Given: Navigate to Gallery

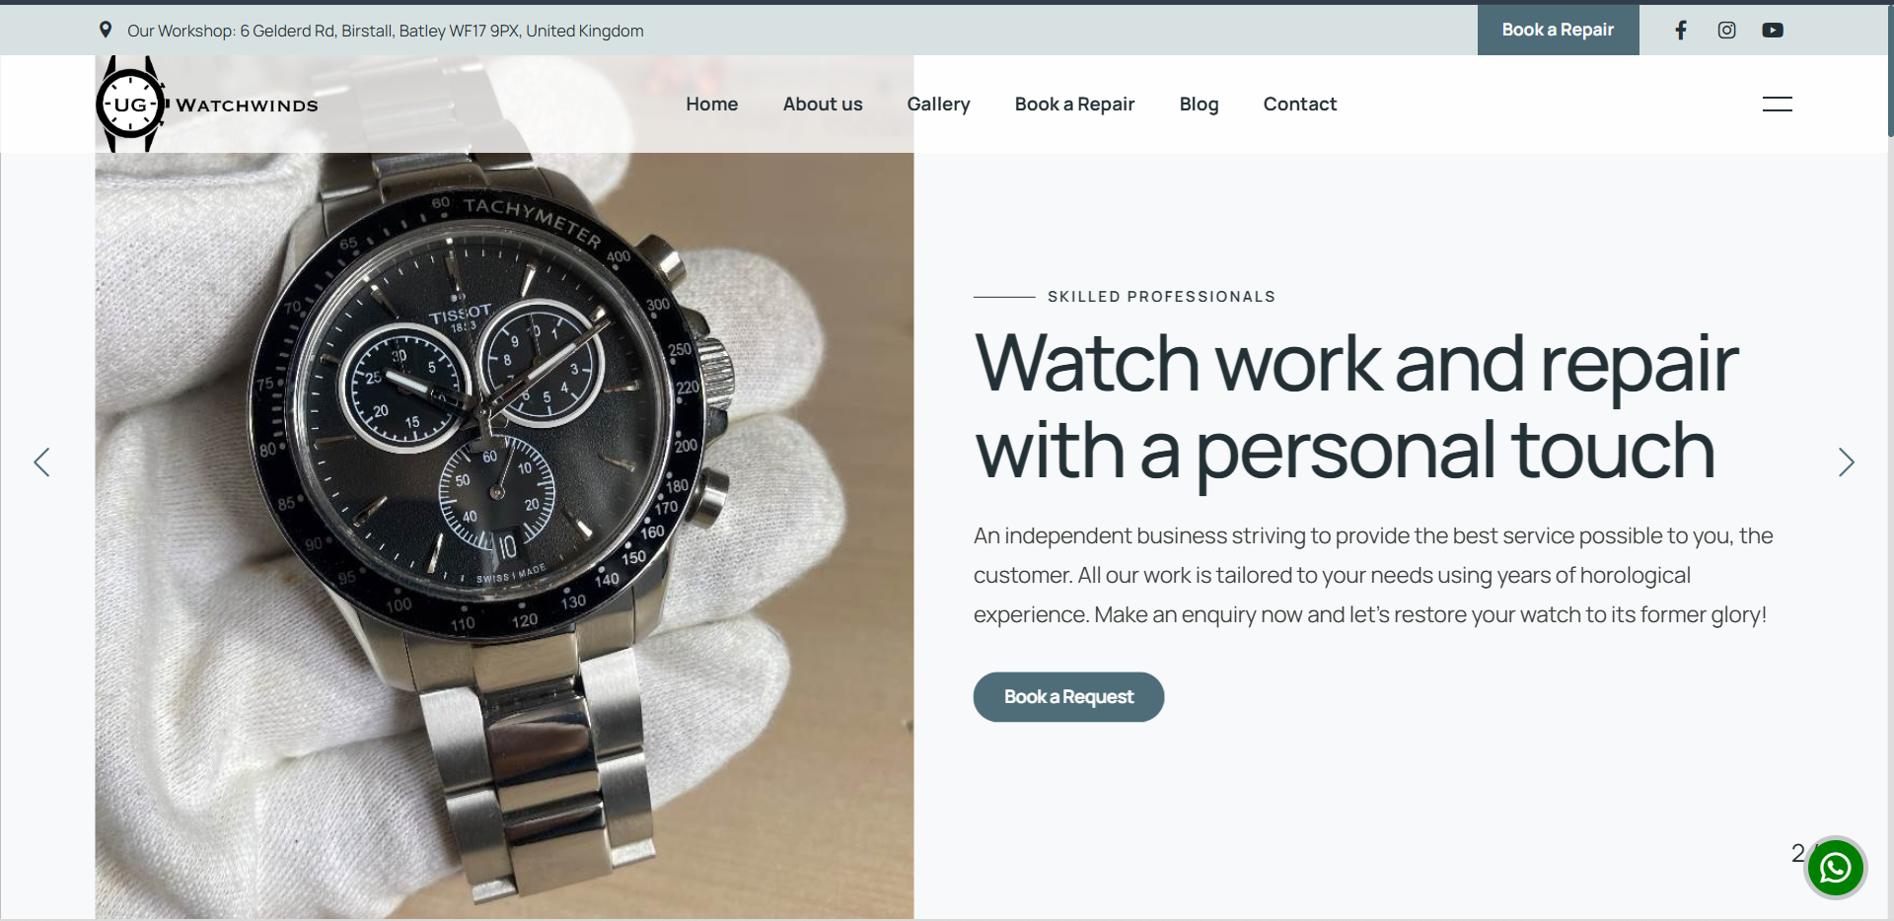Looking at the screenshot, I should pyautogui.click(x=938, y=104).
